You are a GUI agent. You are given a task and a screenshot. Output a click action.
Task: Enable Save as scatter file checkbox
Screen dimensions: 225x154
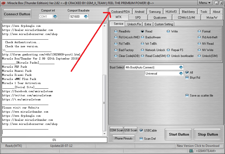tap(187, 96)
